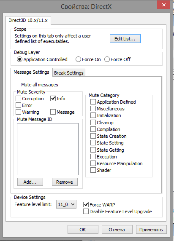Image resolution: width=174 pixels, height=241 pixels.
Task: Confirm with the OK button
Action: 83,230
